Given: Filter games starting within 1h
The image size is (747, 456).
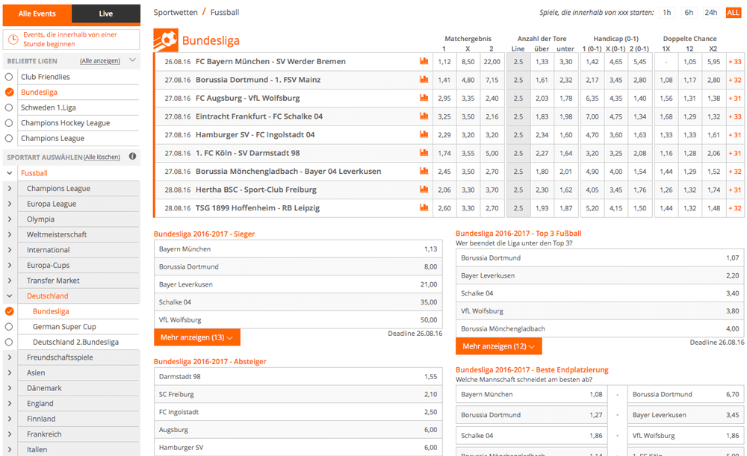Looking at the screenshot, I should point(666,13).
